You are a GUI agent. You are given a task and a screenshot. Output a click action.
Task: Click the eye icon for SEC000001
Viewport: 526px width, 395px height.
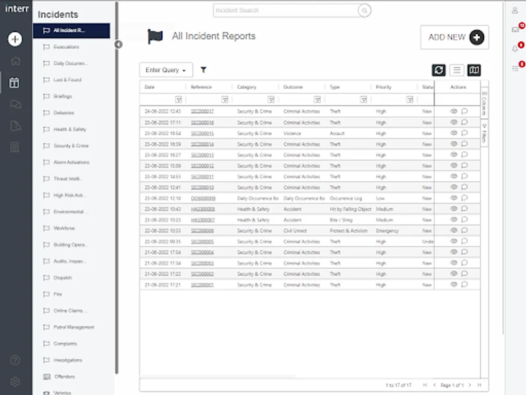click(x=454, y=284)
